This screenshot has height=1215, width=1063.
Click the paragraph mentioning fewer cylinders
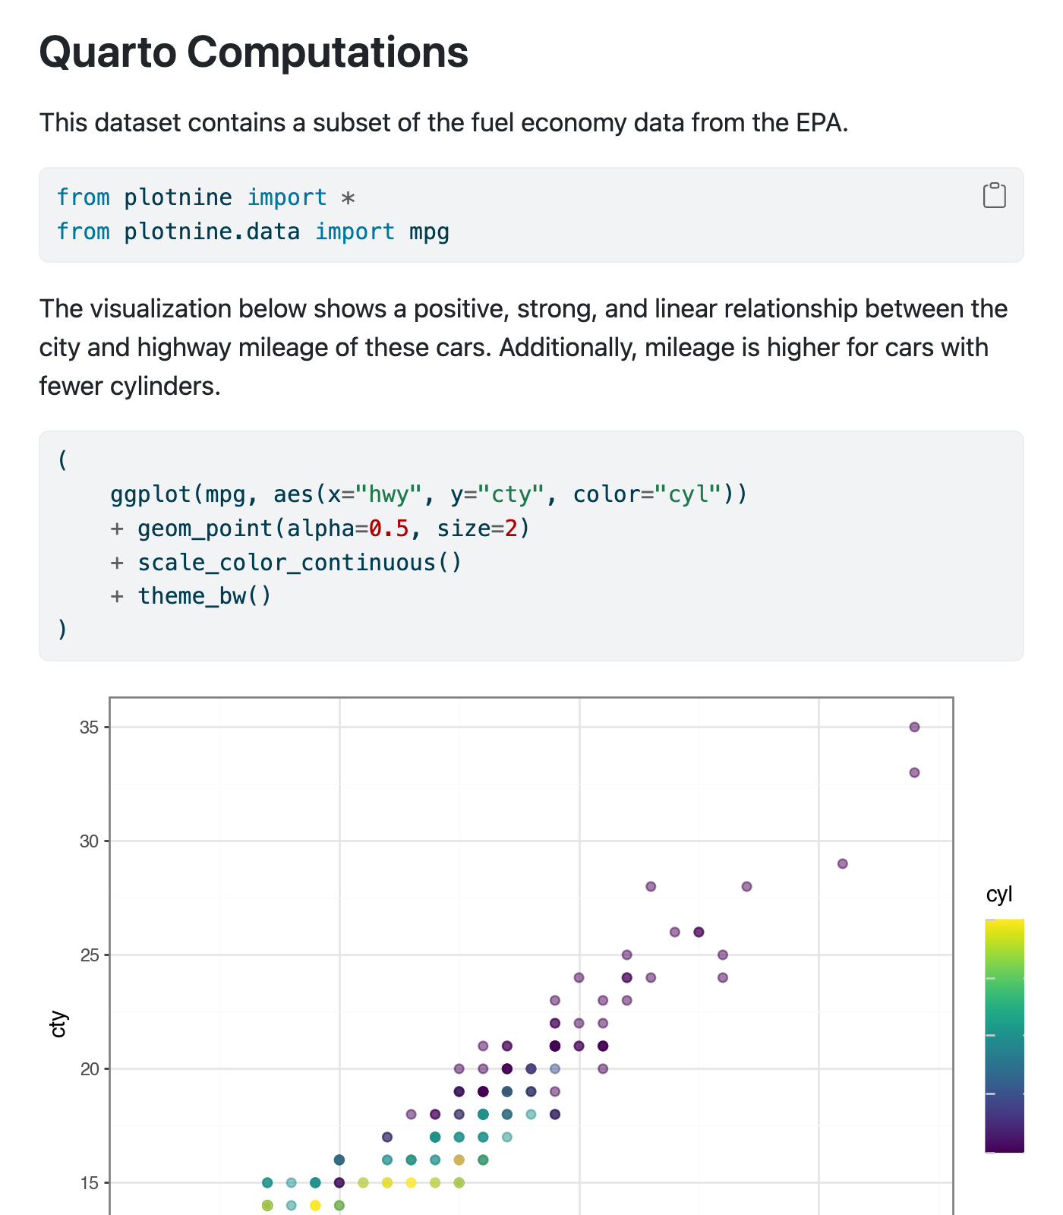coord(524,347)
